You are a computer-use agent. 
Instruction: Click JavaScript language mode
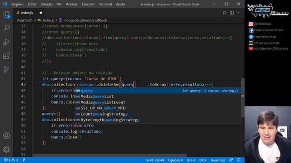pyautogui.click(x=218, y=160)
